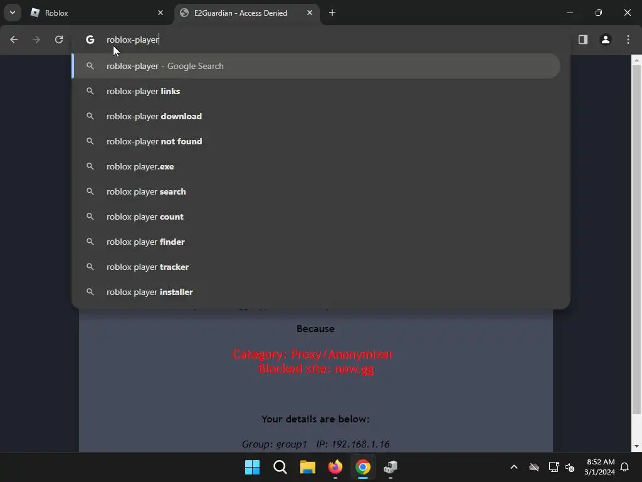
Task: Select 'roblox-player download' suggestion
Action: coord(316,116)
